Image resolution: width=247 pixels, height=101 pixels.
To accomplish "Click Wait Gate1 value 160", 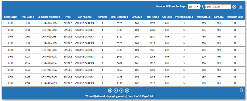I will coord(204,70).
